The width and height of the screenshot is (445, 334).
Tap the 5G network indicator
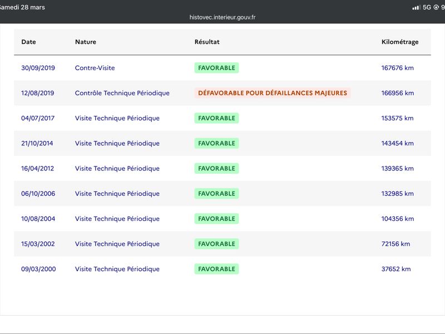coord(427,7)
